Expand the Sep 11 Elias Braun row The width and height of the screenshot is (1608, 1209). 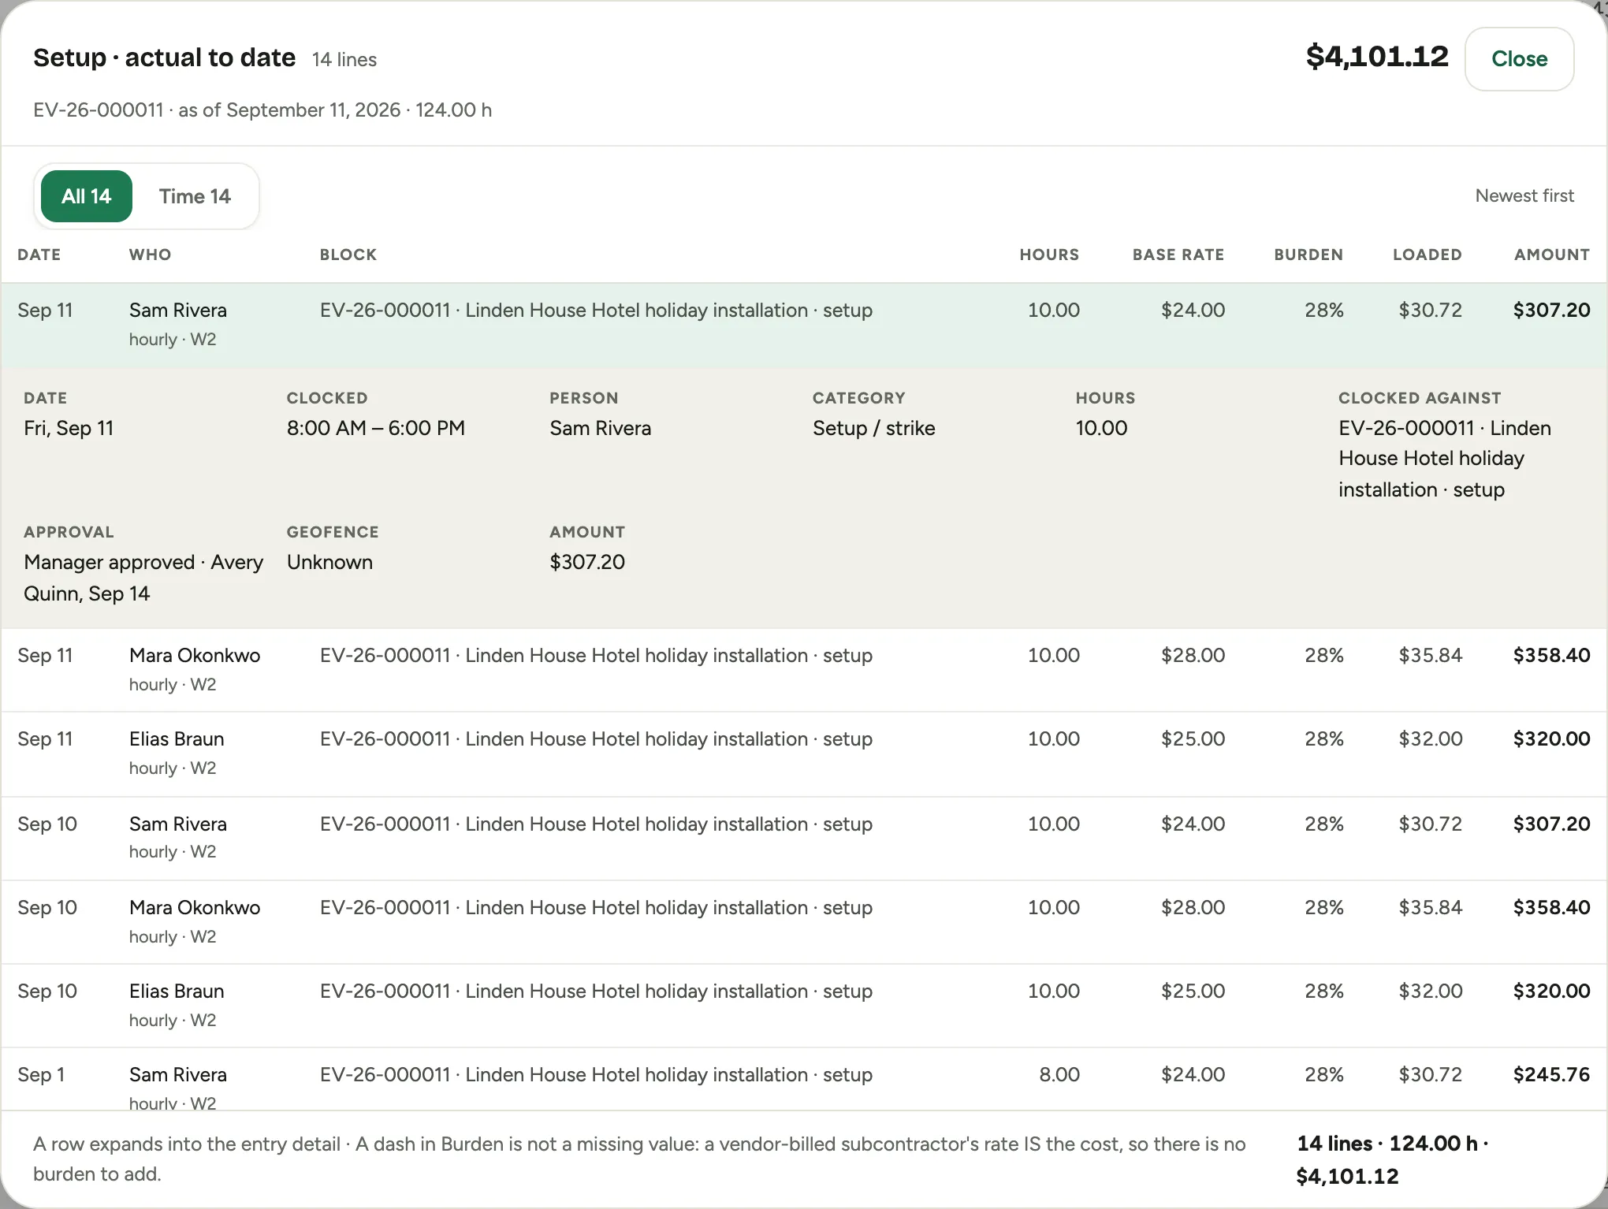tap(804, 753)
